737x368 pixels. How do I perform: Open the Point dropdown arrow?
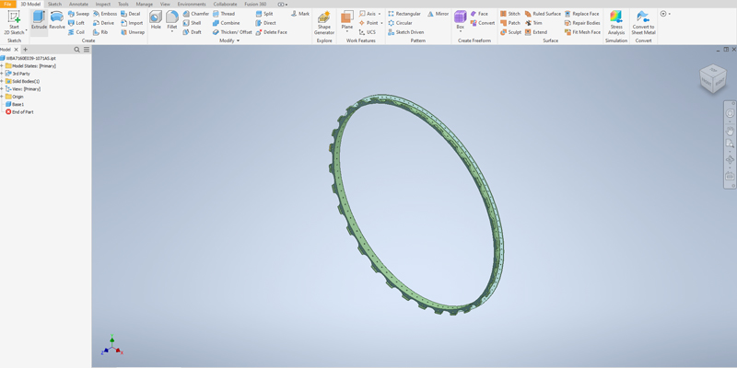pos(381,23)
